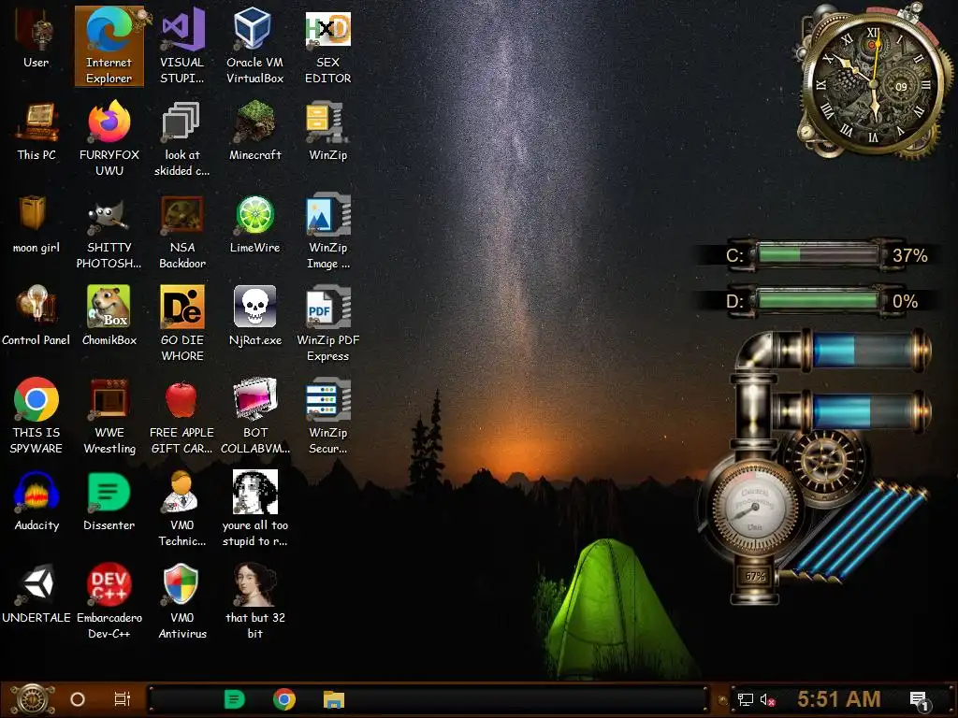Open the GO DIE WHORE icon
This screenshot has height=718, width=958.
[x=182, y=324]
